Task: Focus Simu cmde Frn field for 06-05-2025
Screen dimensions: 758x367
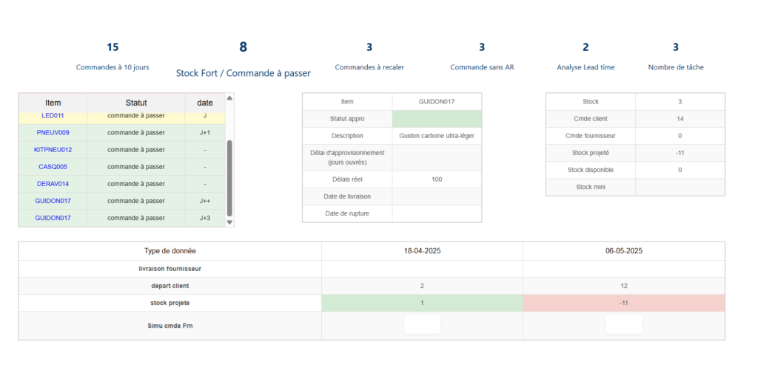Action: (623, 325)
